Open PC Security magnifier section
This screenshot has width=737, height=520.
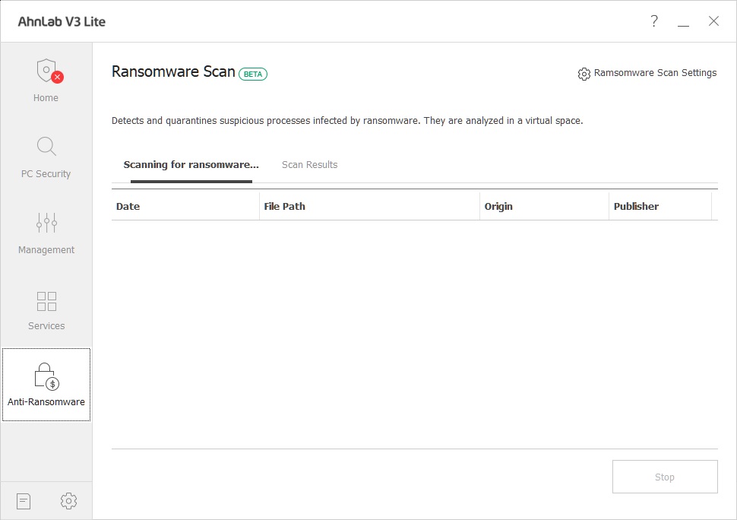point(46,156)
